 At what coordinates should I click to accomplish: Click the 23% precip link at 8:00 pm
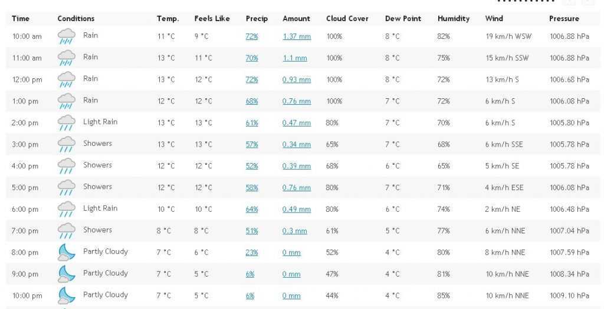click(252, 252)
